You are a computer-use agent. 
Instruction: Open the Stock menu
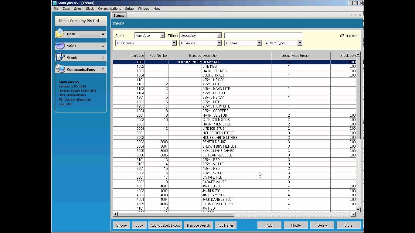pos(90,9)
